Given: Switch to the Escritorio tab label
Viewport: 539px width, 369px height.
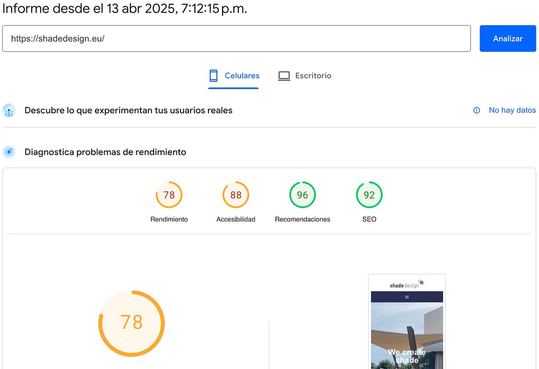Looking at the screenshot, I should [313, 76].
